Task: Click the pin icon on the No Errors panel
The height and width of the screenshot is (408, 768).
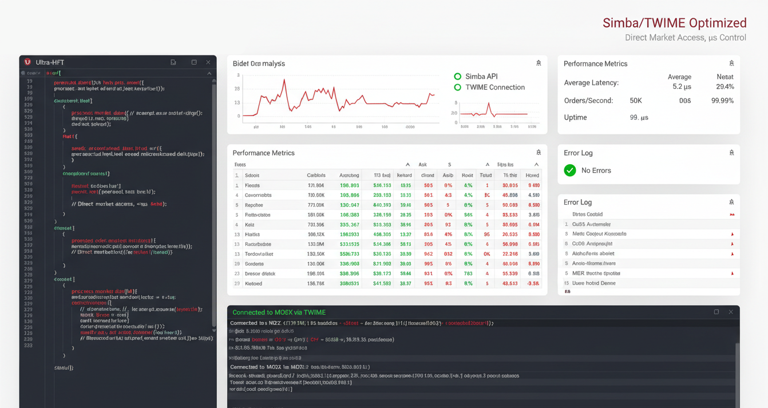Action: [731, 153]
